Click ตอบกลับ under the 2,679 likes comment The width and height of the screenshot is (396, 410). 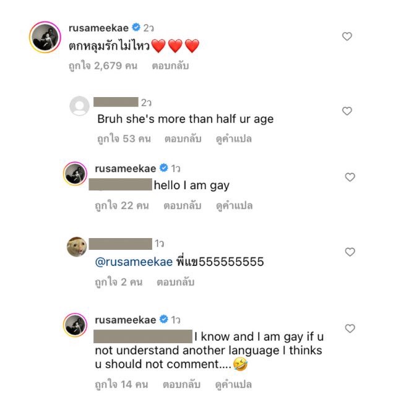tap(170, 66)
